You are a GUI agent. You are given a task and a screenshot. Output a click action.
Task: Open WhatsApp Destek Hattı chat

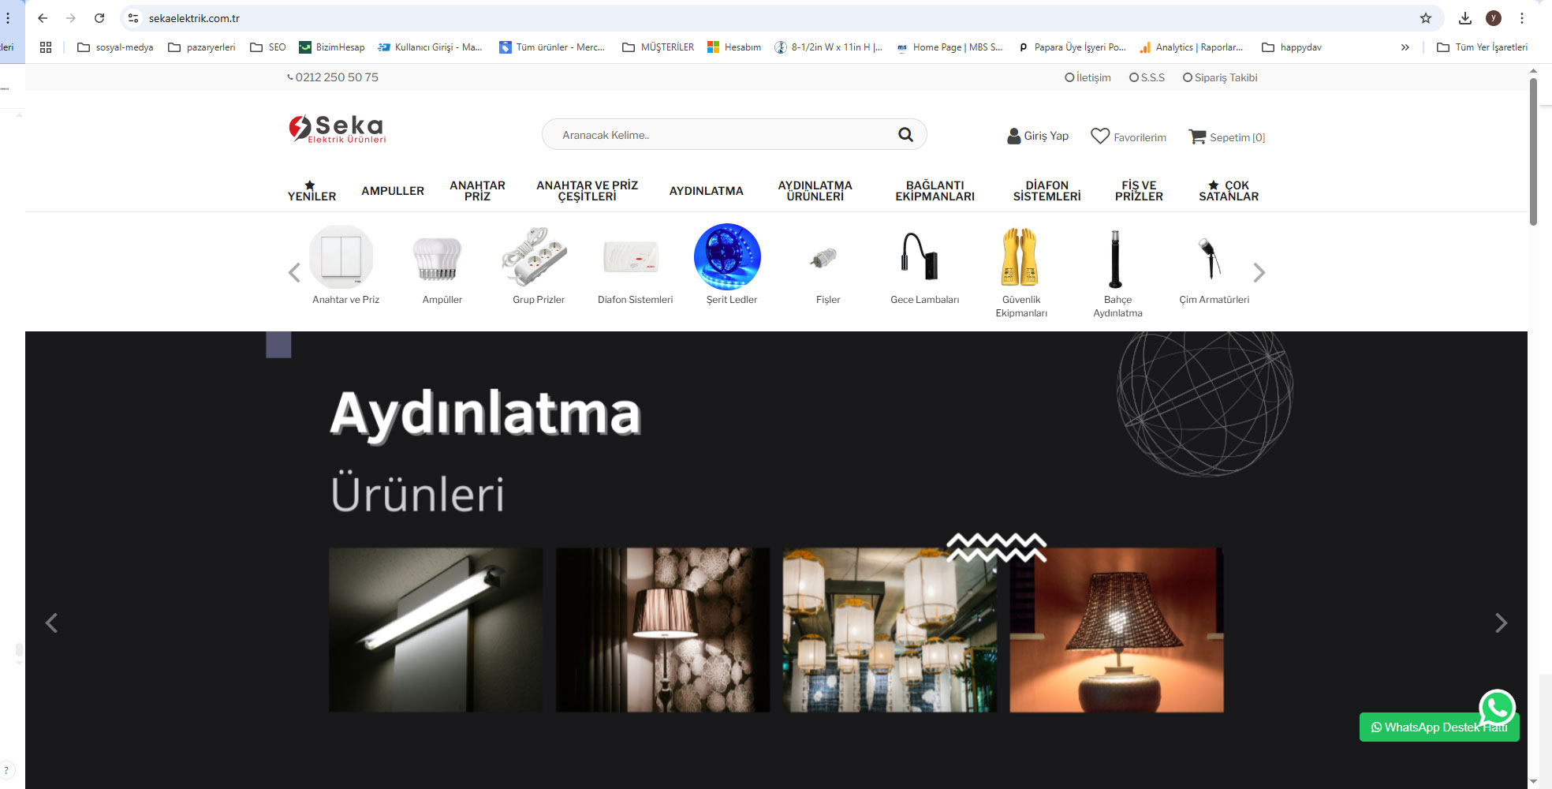(x=1438, y=727)
